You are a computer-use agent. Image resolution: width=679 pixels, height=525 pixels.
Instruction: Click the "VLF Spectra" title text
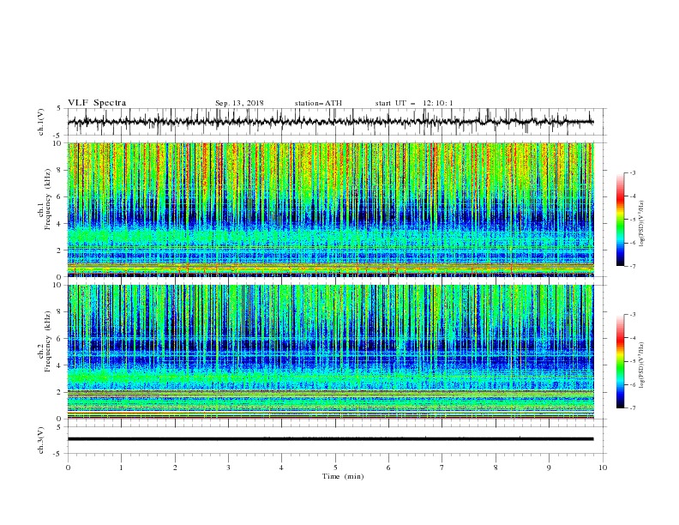point(97,103)
